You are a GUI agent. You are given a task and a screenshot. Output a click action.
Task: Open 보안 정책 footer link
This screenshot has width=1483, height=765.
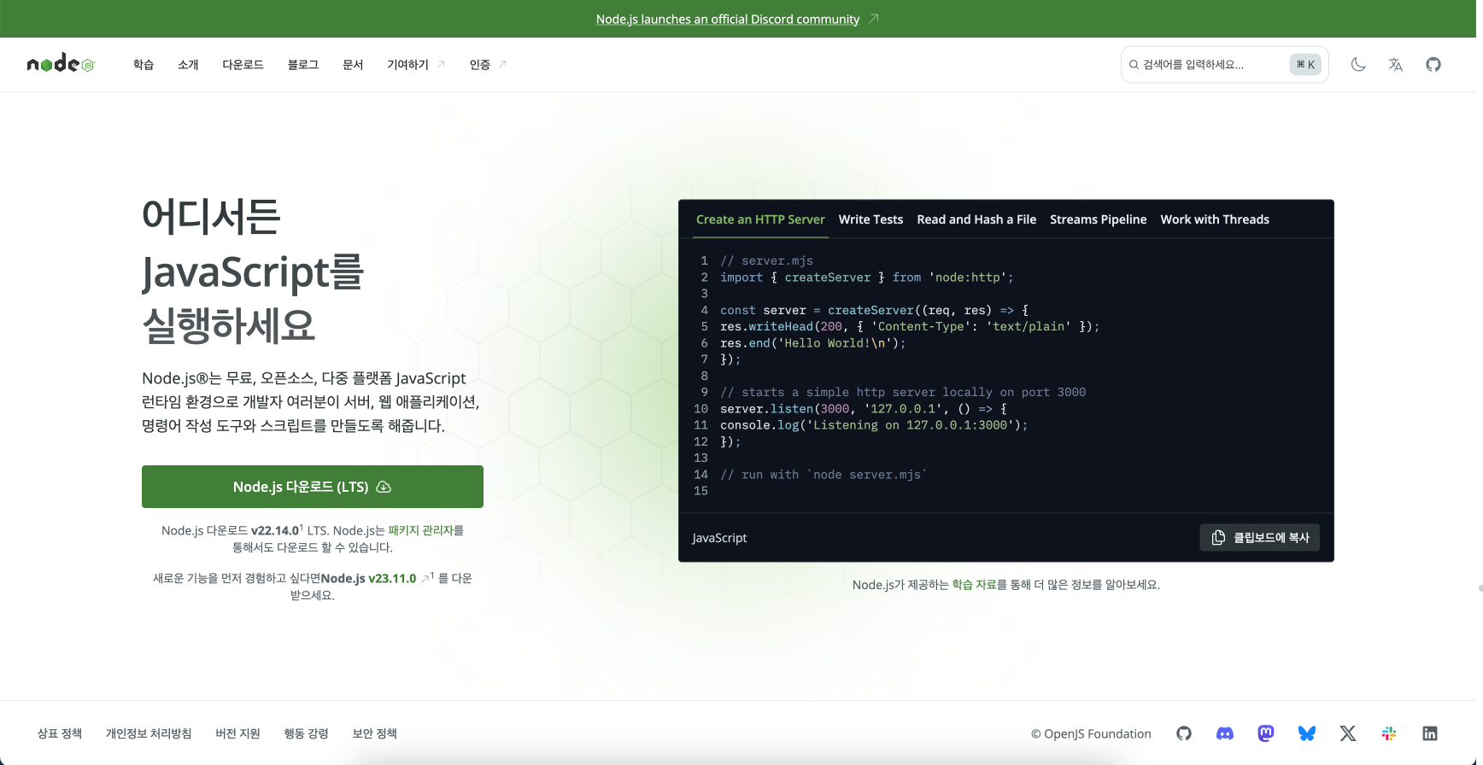[374, 733]
